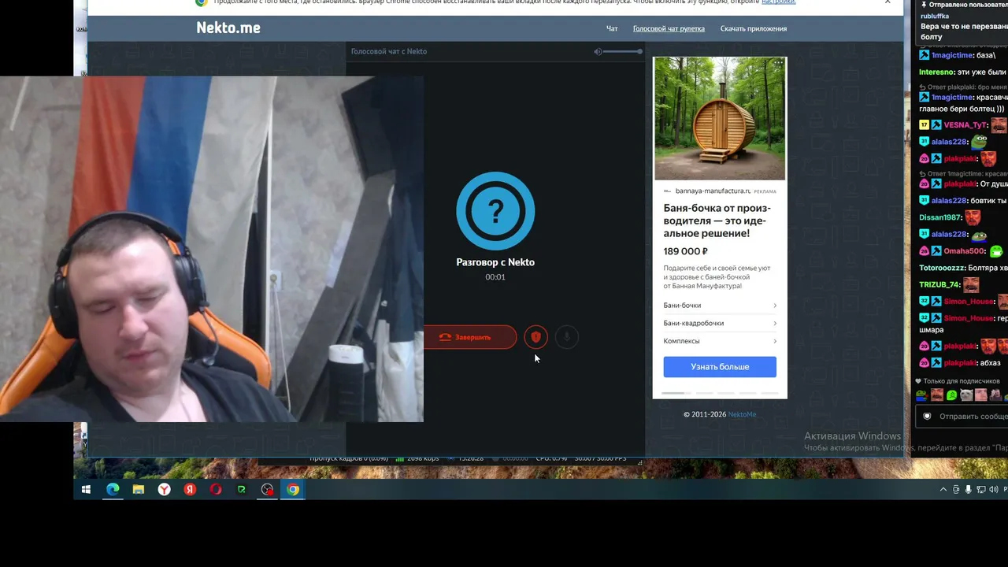Click the NektoMe footer link

point(742,414)
